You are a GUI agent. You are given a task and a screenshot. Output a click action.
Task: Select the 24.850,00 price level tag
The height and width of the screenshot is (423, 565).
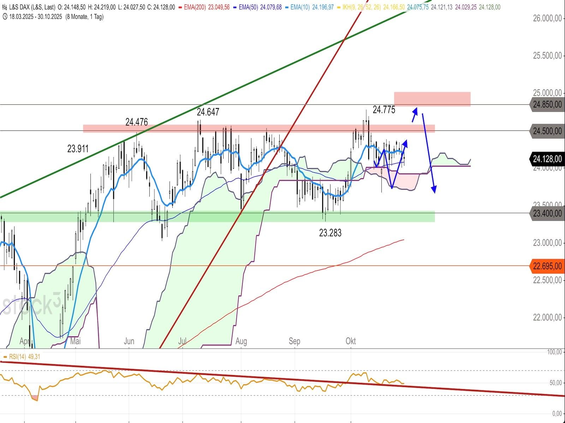pyautogui.click(x=547, y=105)
